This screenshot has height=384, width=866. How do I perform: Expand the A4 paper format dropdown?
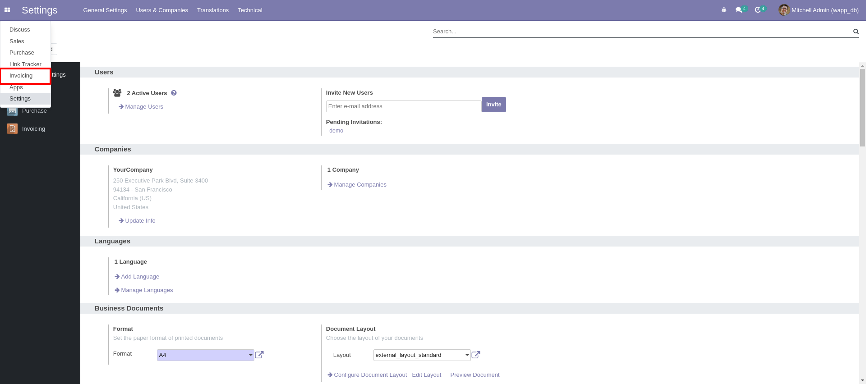pyautogui.click(x=205, y=355)
